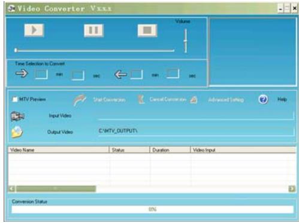Image resolution: width=299 pixels, height=223 pixels.
Task: Click the left arrow end-time icon
Action: [x=120, y=75]
